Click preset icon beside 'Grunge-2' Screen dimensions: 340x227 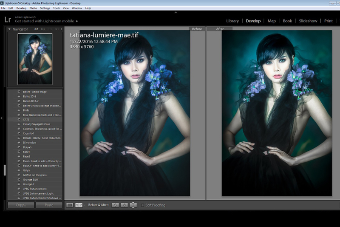pos(19,184)
